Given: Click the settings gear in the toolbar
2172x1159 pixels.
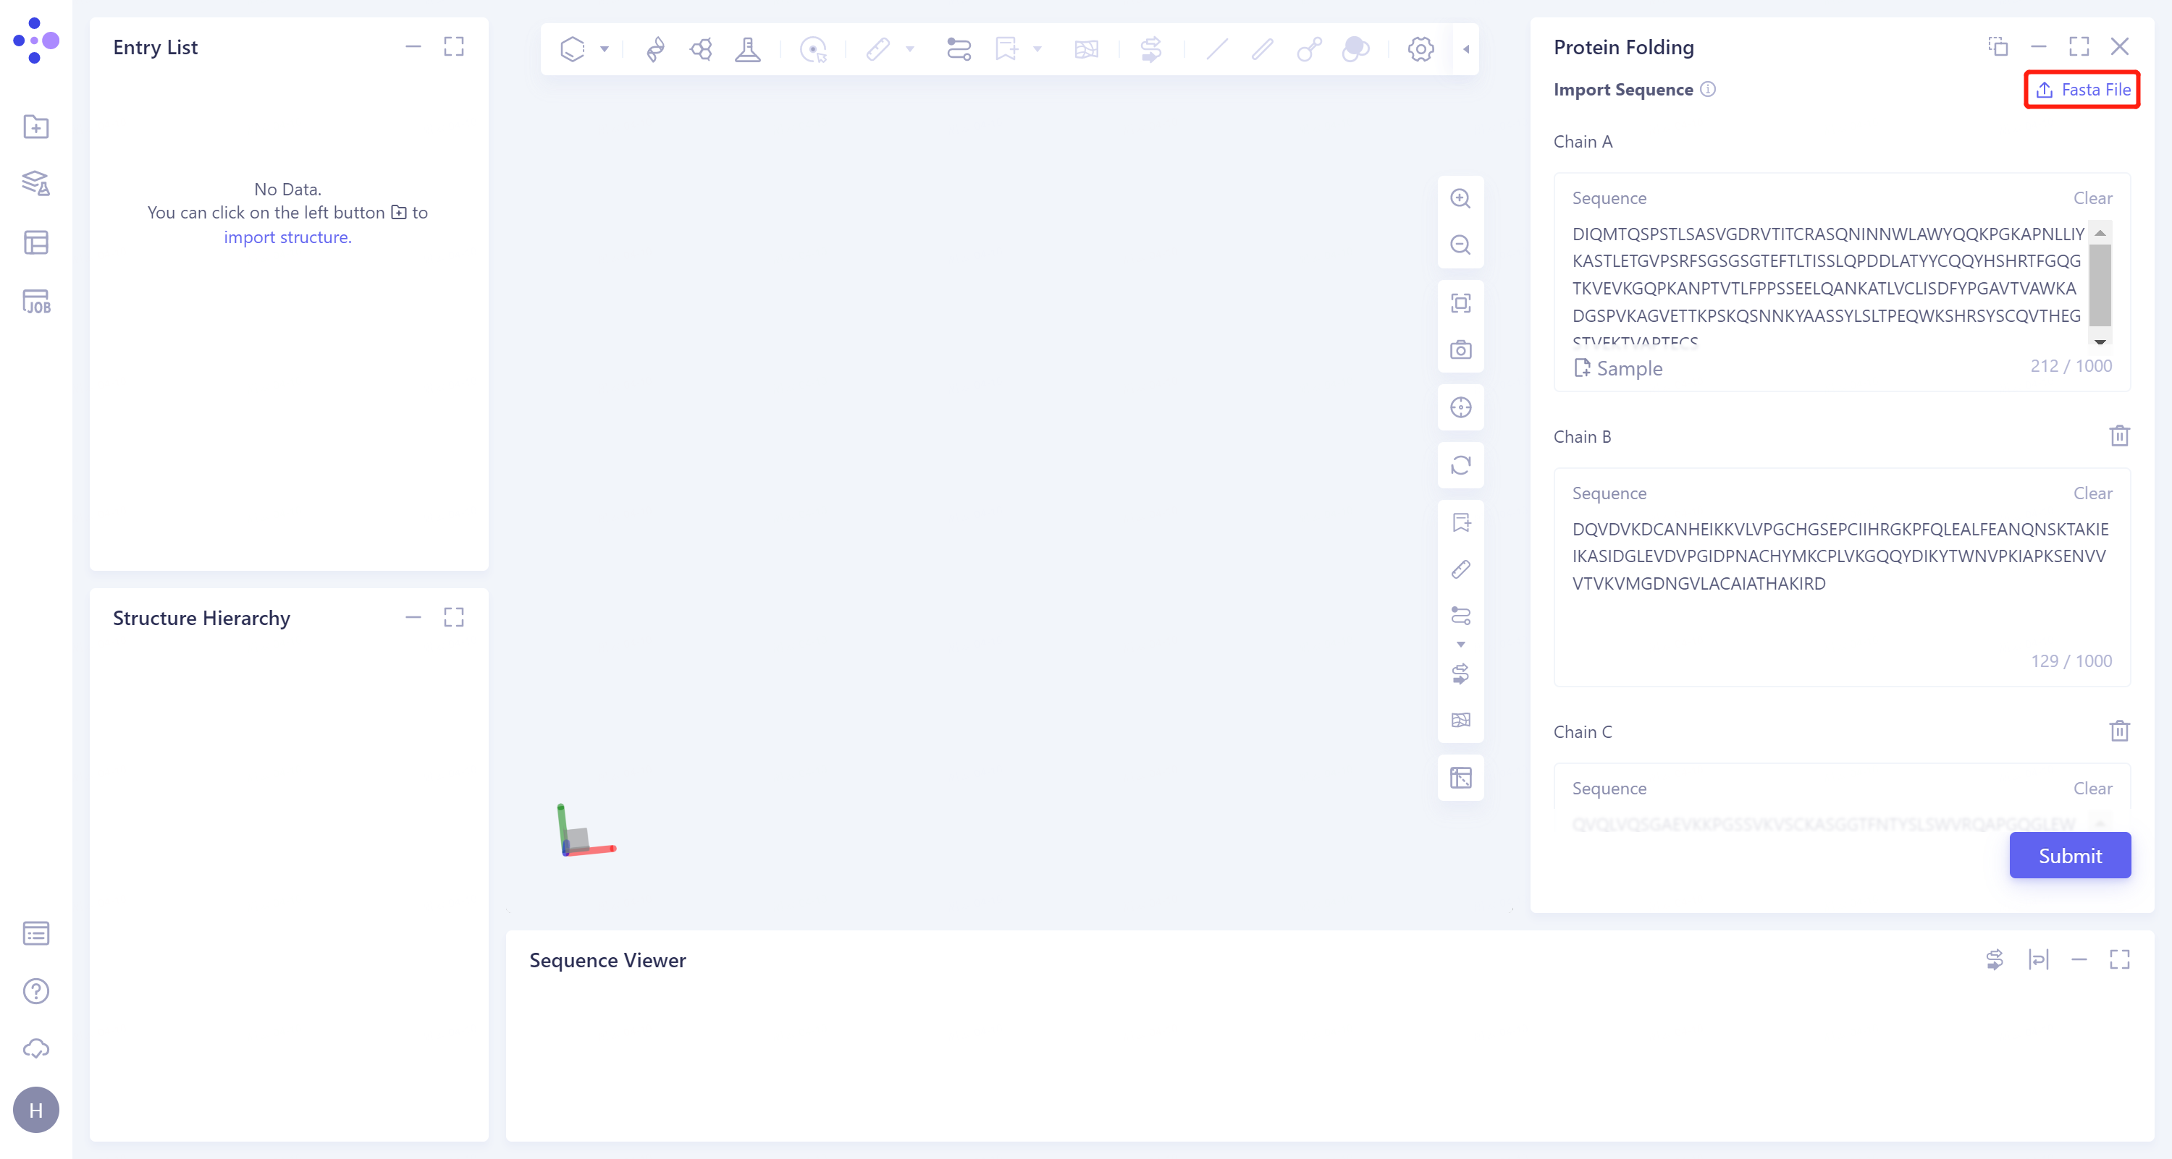Looking at the screenshot, I should pyautogui.click(x=1420, y=49).
